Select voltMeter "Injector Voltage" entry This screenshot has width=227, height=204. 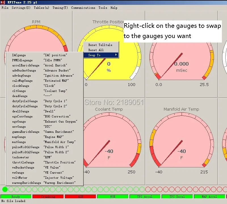pos(45,178)
